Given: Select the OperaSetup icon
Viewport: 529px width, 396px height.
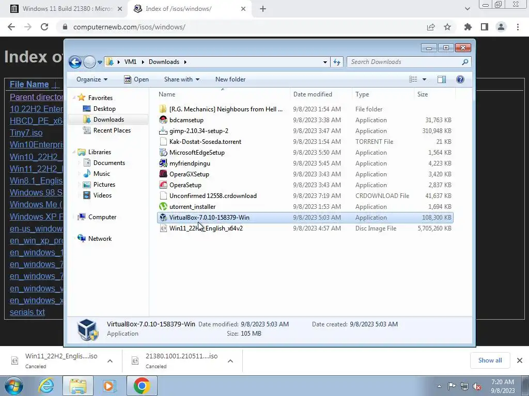Looking at the screenshot, I should (163, 185).
